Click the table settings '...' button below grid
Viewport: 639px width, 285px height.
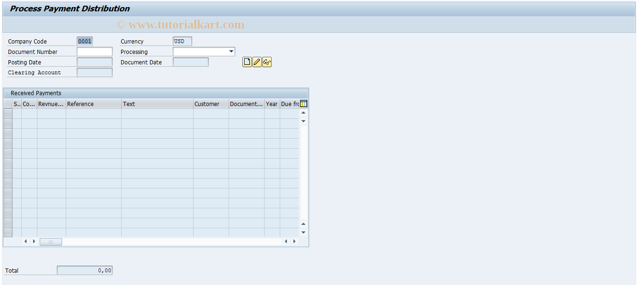point(51,241)
